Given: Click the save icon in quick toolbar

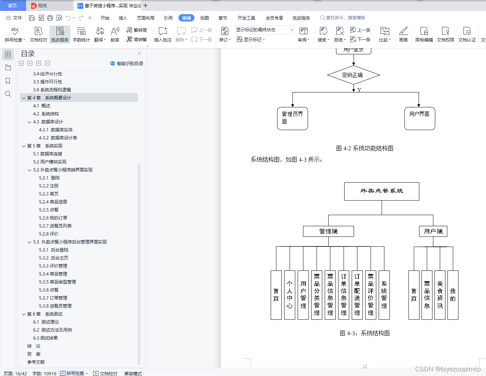Looking at the screenshot, I should (x=32, y=18).
